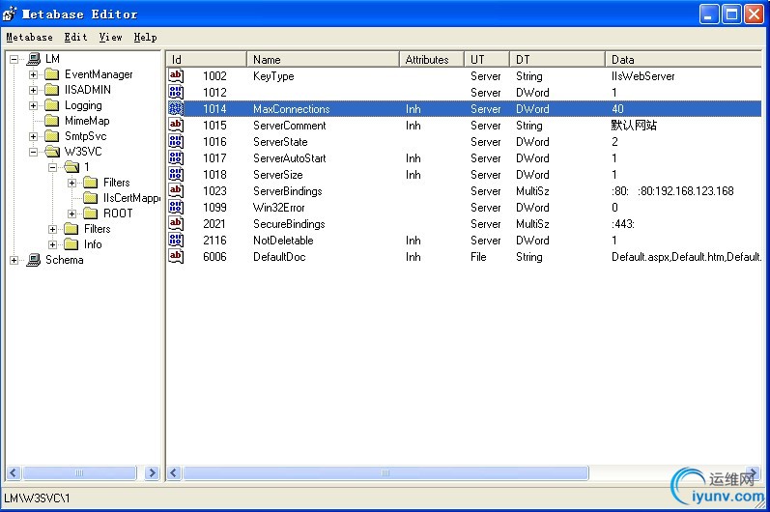Click the IIsWebServer data value
This screenshot has width=770, height=512.
coord(642,76)
